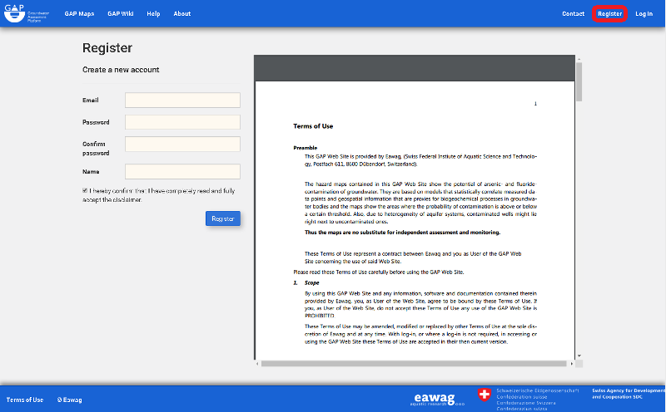Open the GAP Wiki page
The height and width of the screenshot is (412, 666).
coord(121,13)
